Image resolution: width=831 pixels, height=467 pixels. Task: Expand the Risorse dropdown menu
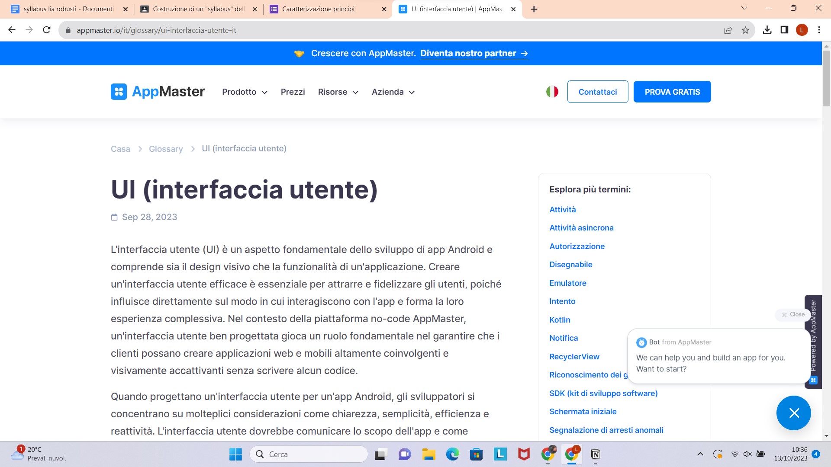[338, 92]
